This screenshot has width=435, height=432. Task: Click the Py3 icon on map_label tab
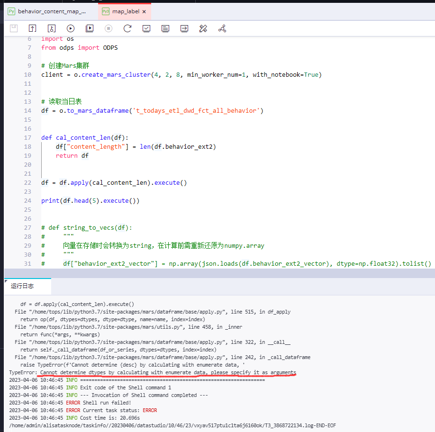tap(105, 11)
